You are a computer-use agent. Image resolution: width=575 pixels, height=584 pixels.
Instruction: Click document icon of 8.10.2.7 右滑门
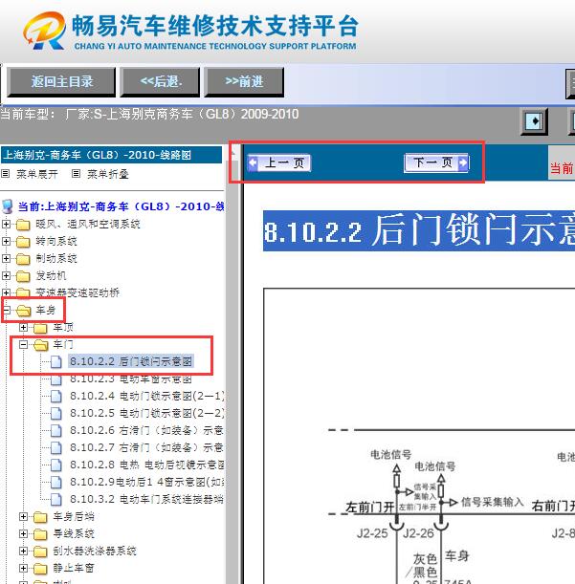tap(55, 447)
